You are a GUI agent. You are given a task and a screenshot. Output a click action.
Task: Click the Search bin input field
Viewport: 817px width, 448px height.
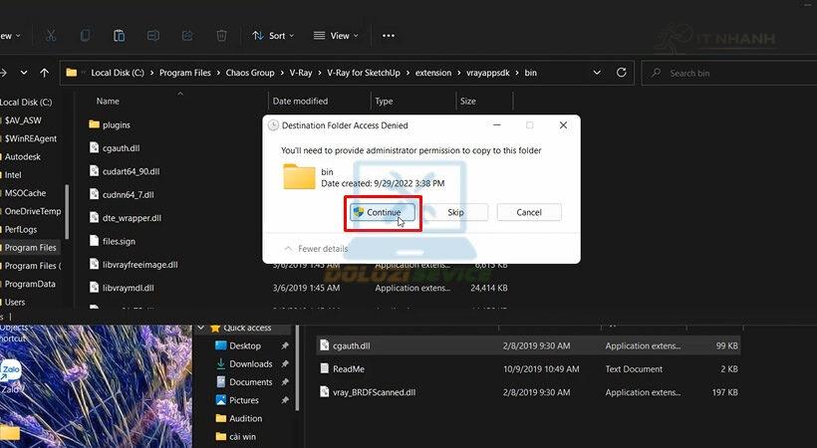click(x=729, y=73)
